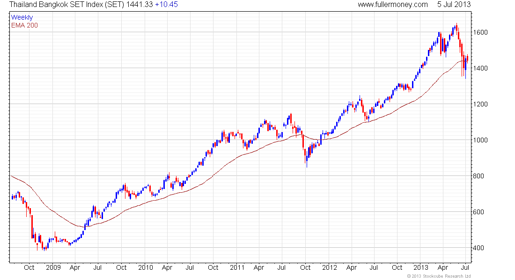
Task: Click the 1600 price axis label
Action: point(480,32)
